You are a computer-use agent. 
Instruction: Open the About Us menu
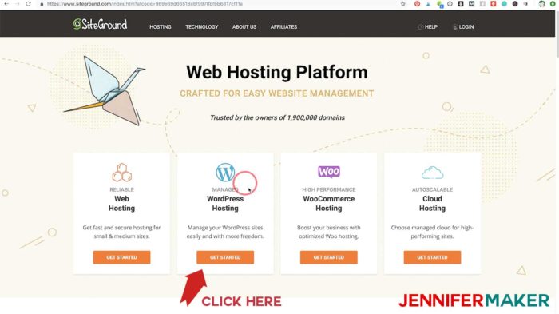click(x=244, y=26)
